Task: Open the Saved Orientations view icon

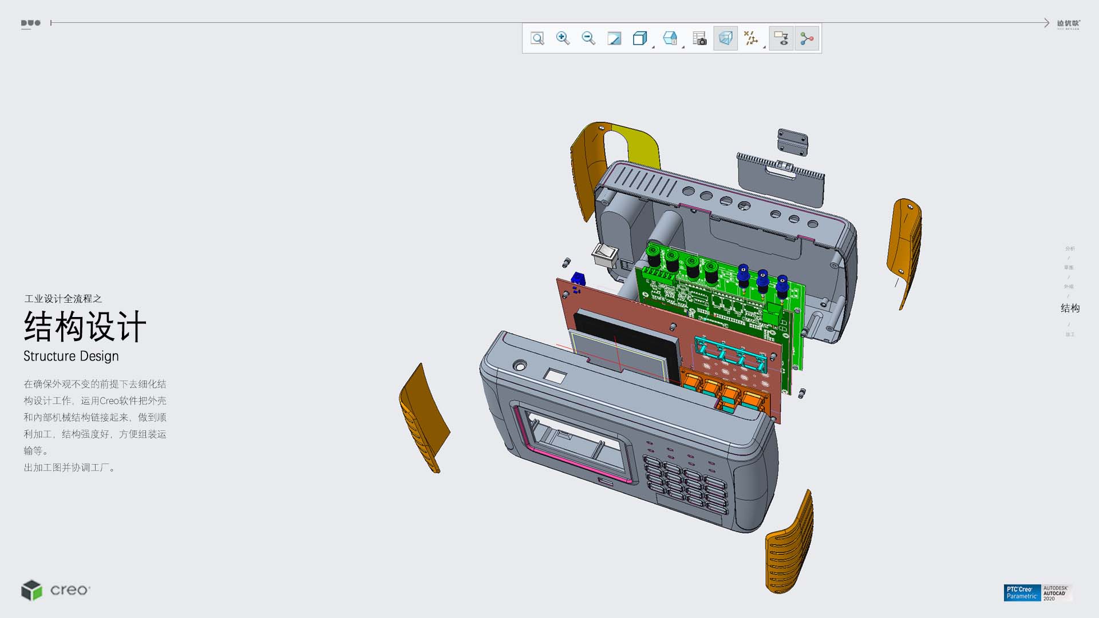Action: pyautogui.click(x=669, y=38)
